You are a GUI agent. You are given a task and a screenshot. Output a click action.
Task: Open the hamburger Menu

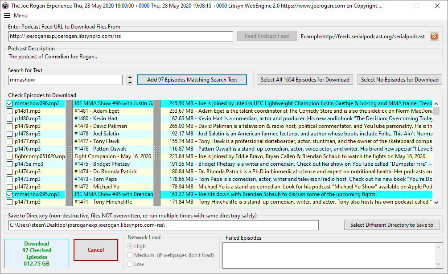tap(16, 16)
